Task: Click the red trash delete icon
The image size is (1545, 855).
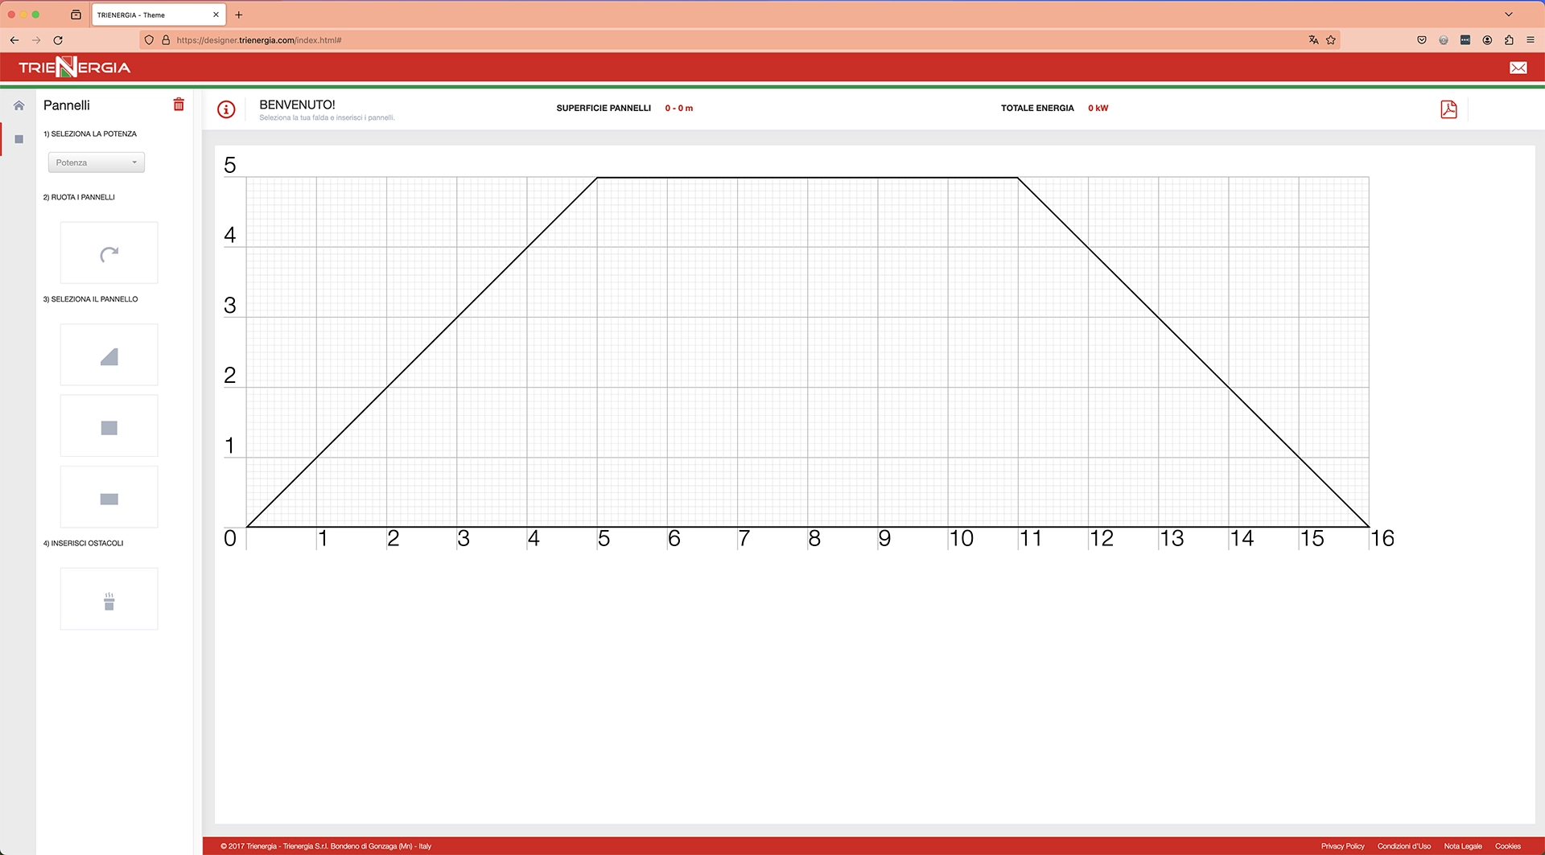Action: tap(179, 105)
